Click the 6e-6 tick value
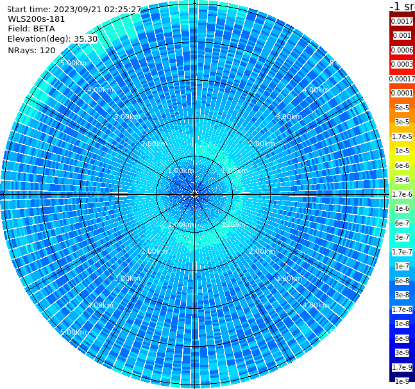 [402, 165]
